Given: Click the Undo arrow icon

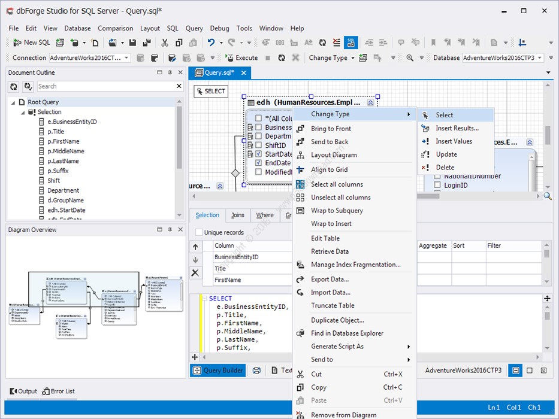Looking at the screenshot, I should pos(211,42).
